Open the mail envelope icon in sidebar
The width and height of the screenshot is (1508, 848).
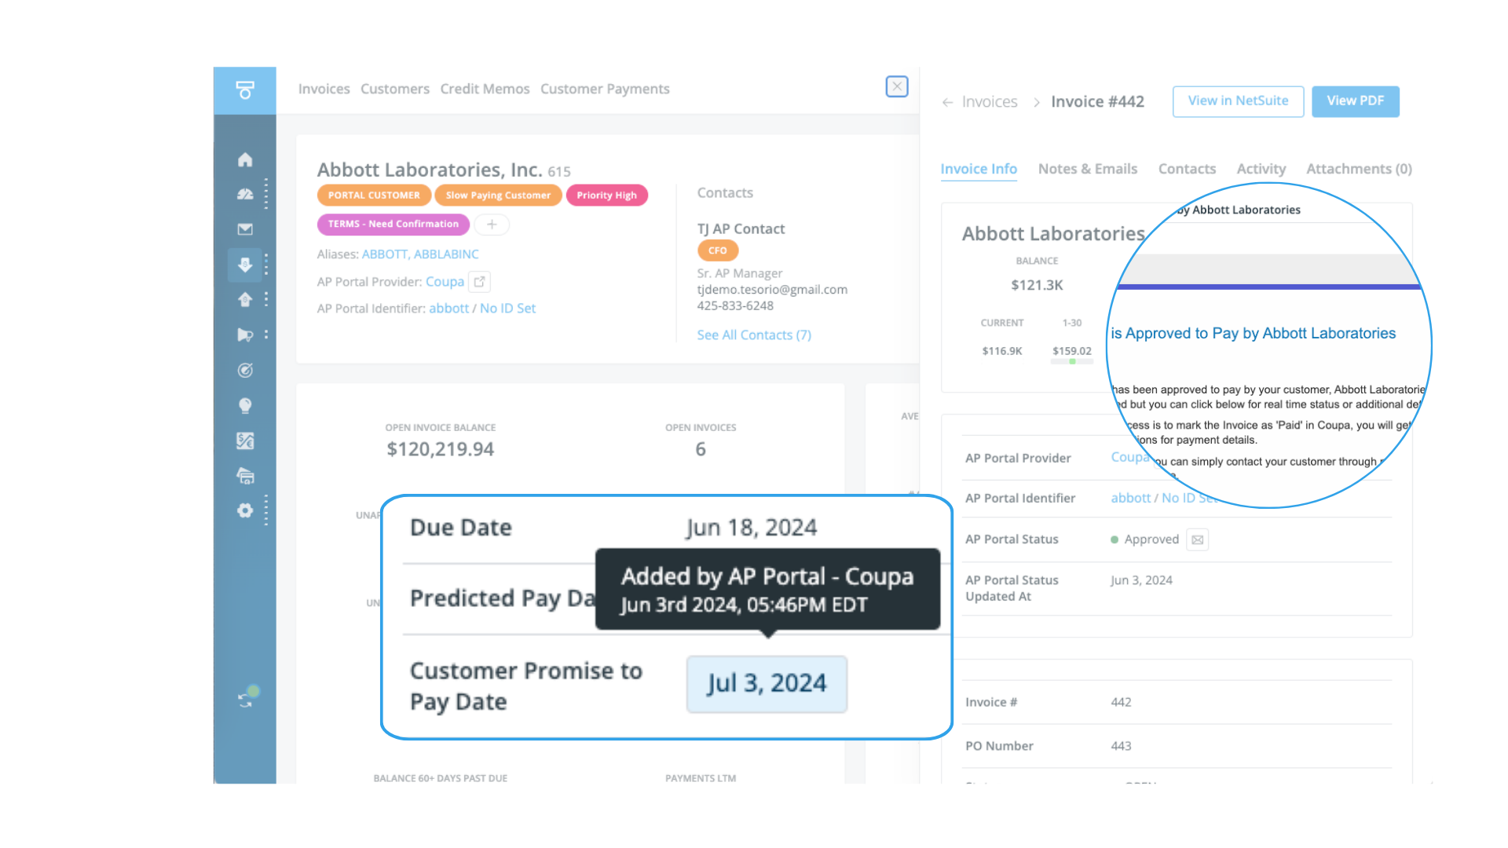click(245, 229)
